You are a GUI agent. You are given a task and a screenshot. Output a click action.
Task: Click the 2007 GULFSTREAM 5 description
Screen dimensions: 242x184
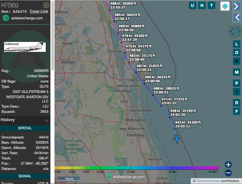coord(30,92)
